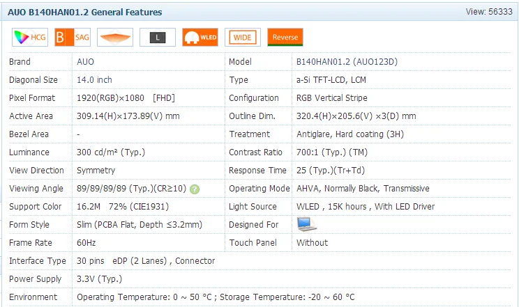519x307 pixels.
Task: Click the 60Hz frame rate value
Action: (86, 243)
